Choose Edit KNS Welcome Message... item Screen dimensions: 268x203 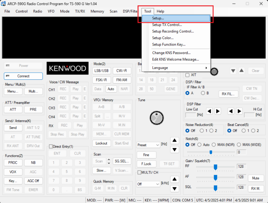coord(176,59)
